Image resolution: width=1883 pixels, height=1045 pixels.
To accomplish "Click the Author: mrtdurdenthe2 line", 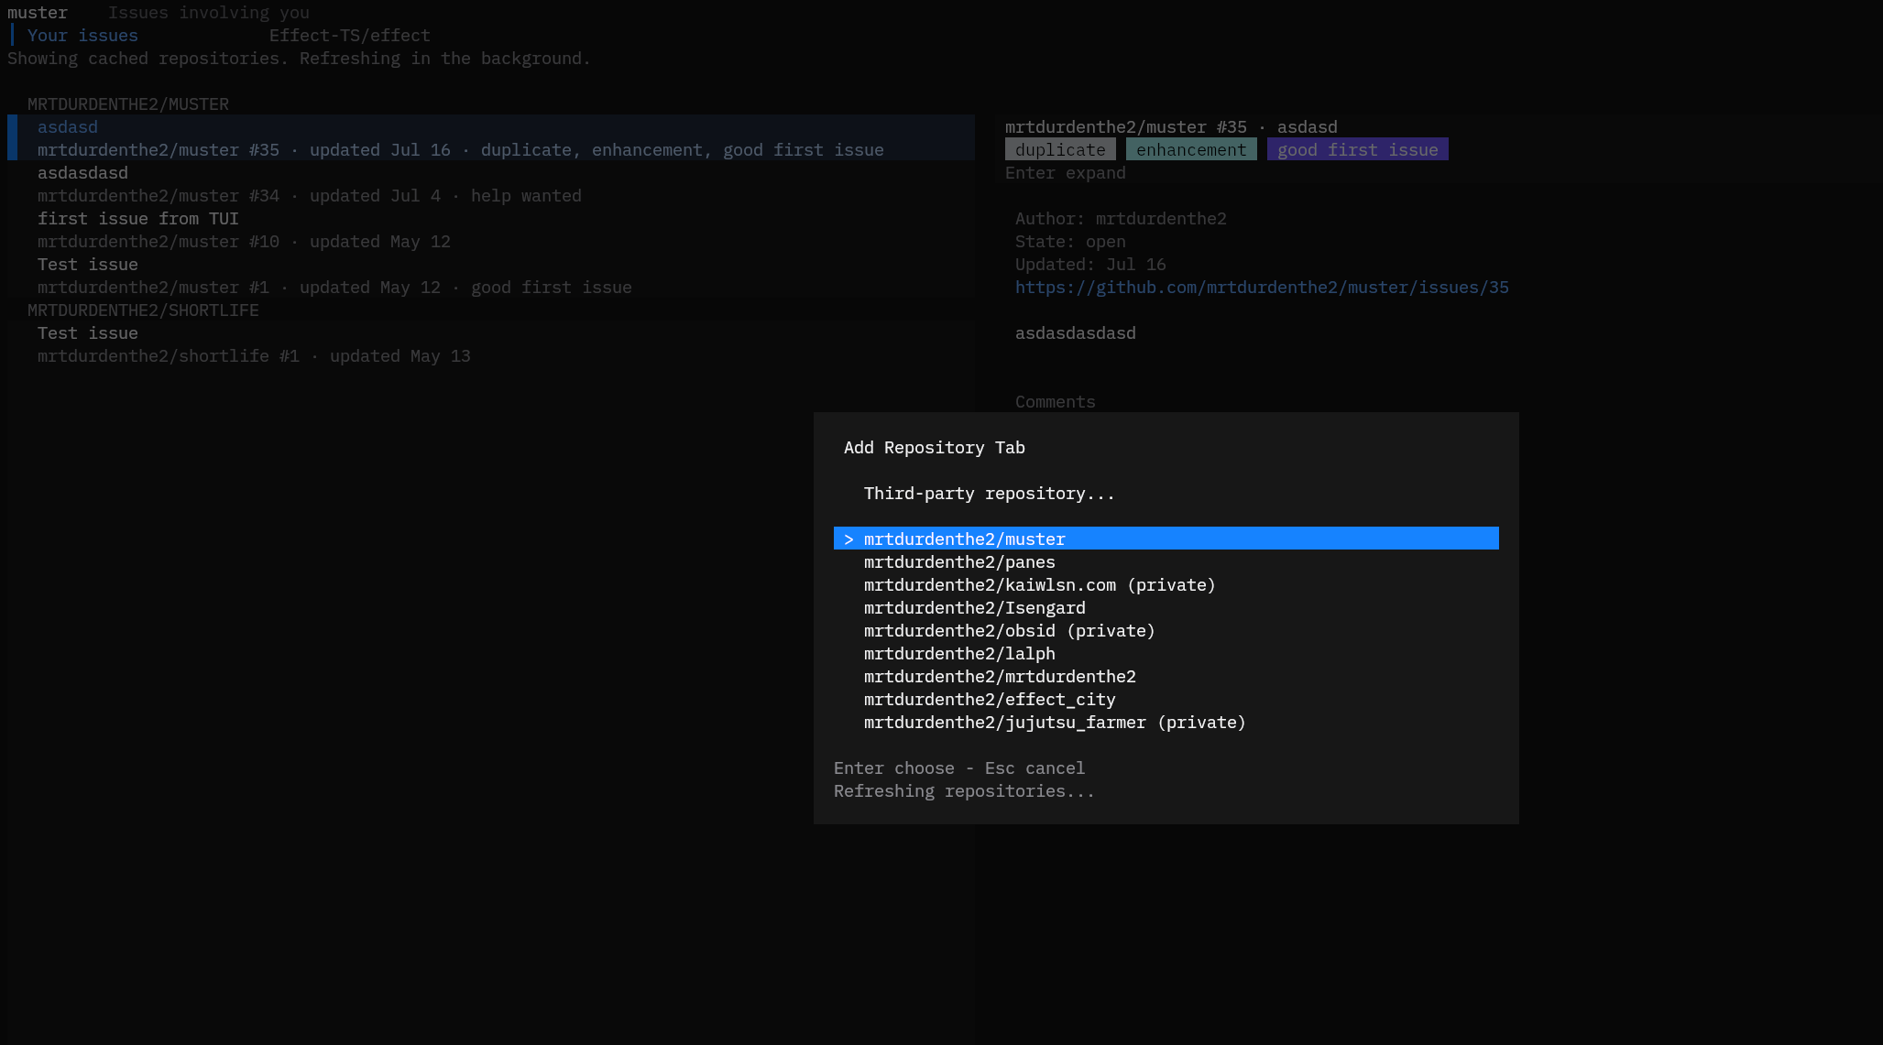I will [1121, 219].
